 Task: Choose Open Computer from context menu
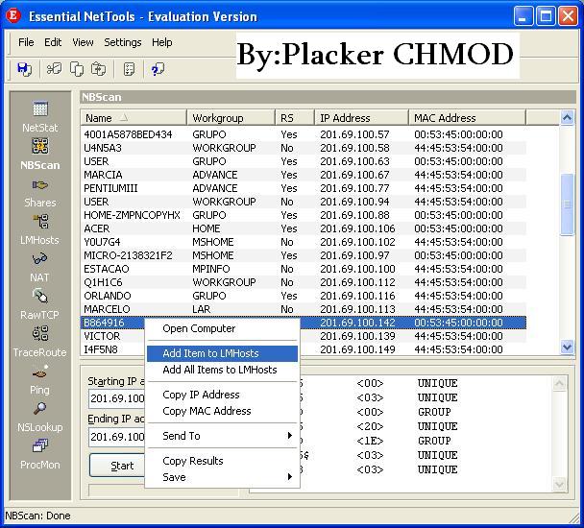click(222, 328)
